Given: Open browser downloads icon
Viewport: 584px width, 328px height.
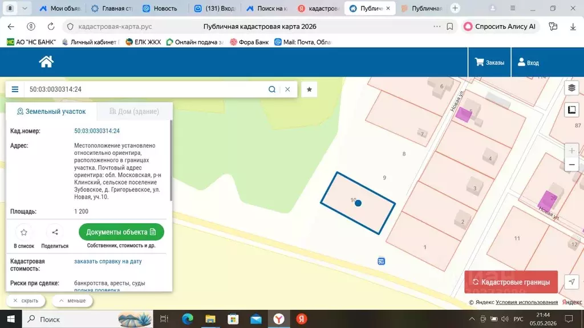Looking at the screenshot, I should (x=573, y=26).
